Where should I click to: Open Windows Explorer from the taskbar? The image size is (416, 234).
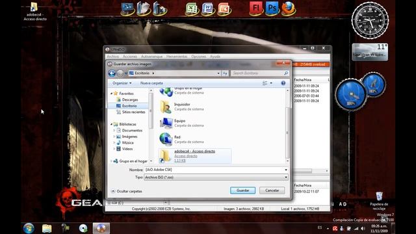pos(47,228)
